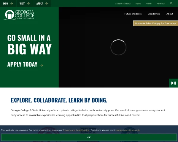Open the Athletics link
Image resolution: width=178 pixels, height=142 pixels.
tap(160, 4)
